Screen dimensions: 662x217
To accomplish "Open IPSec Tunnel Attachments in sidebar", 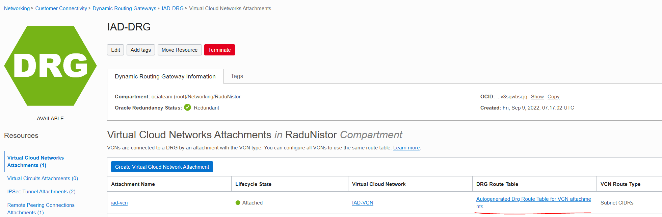I will click(x=41, y=192).
